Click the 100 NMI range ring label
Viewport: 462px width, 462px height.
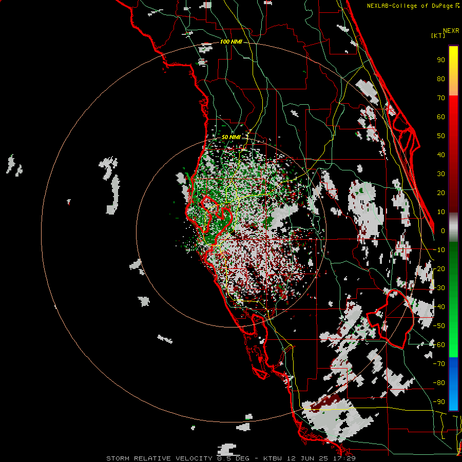coord(231,42)
